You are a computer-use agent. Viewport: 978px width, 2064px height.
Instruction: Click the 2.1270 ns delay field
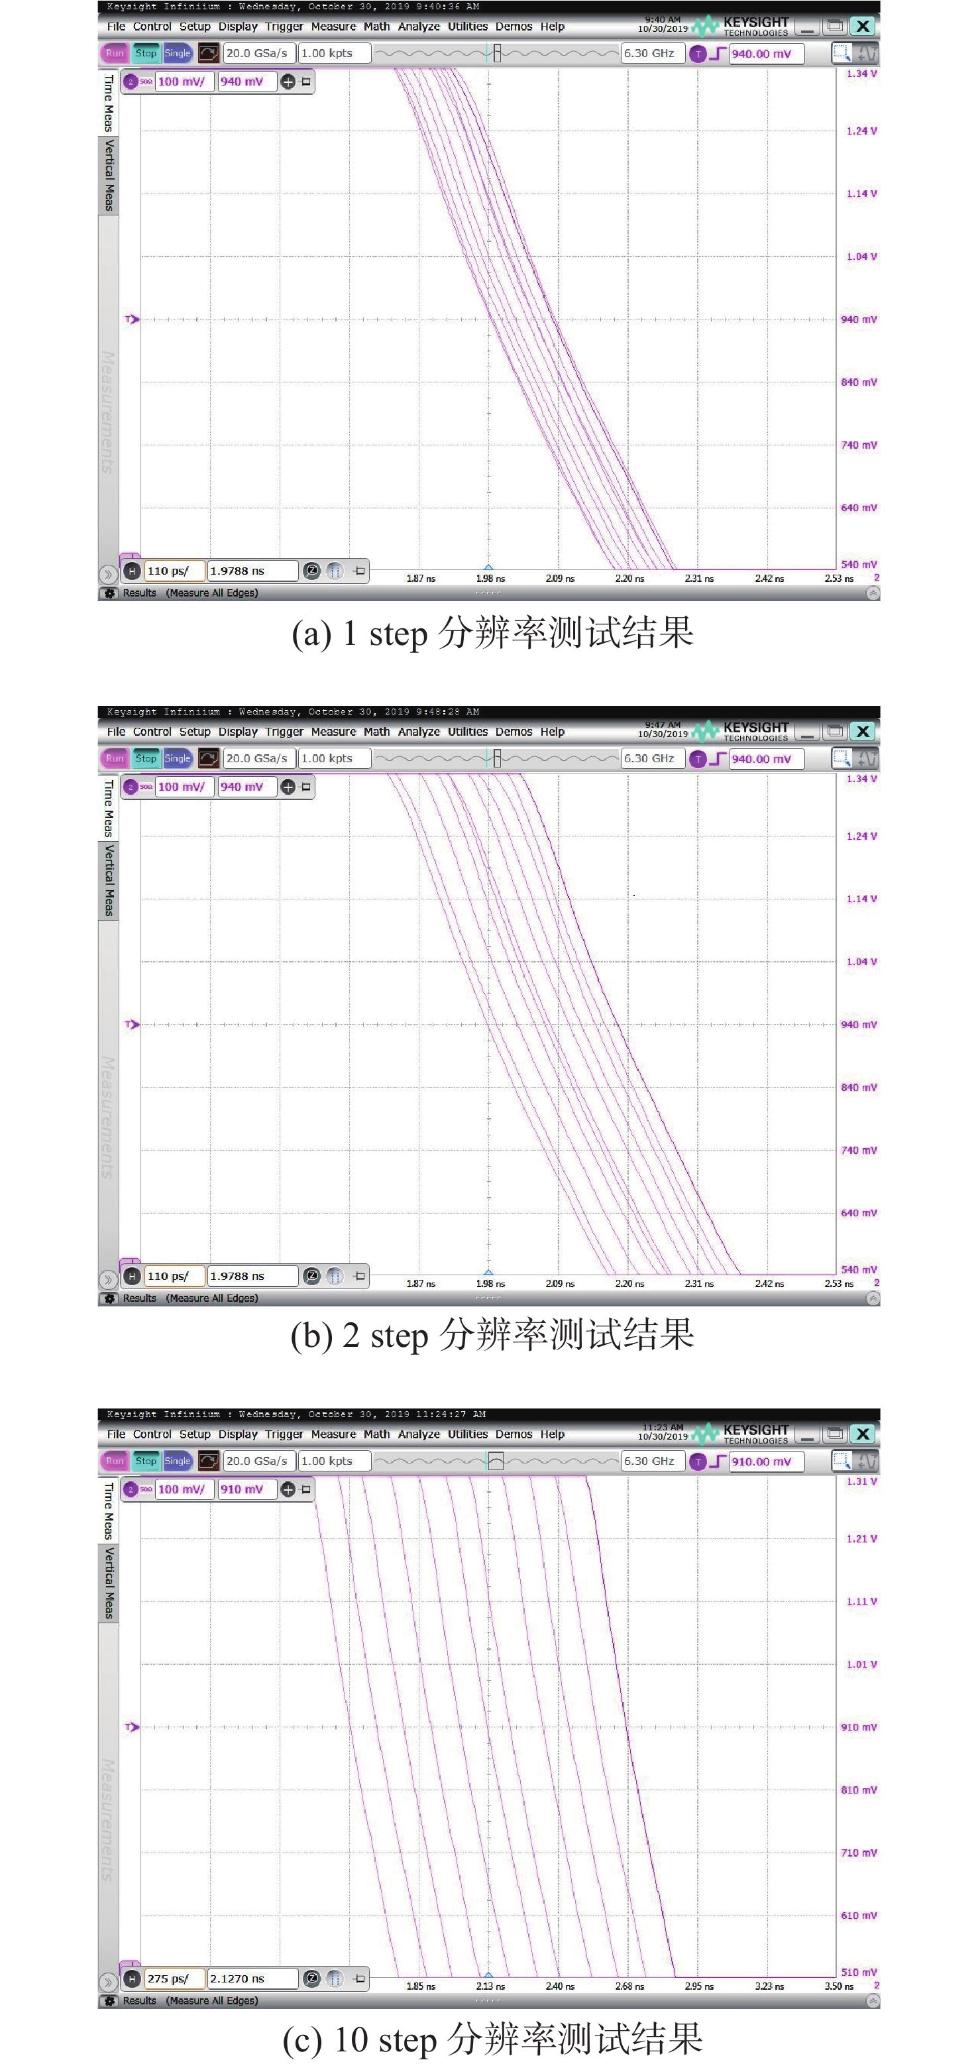pos(252,1979)
